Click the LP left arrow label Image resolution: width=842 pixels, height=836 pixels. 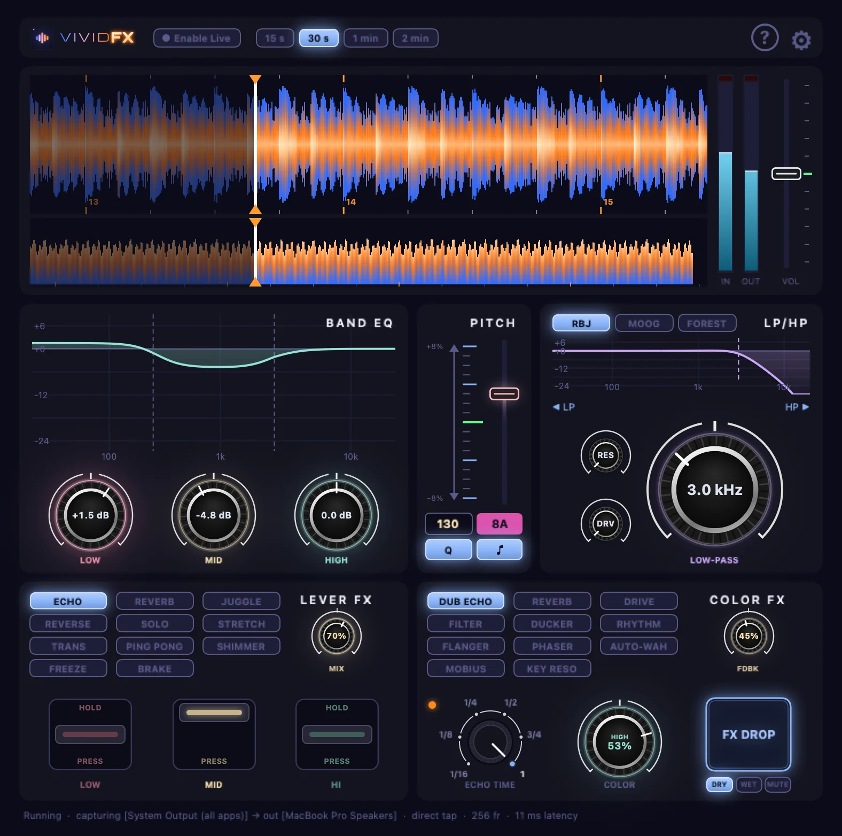564,407
